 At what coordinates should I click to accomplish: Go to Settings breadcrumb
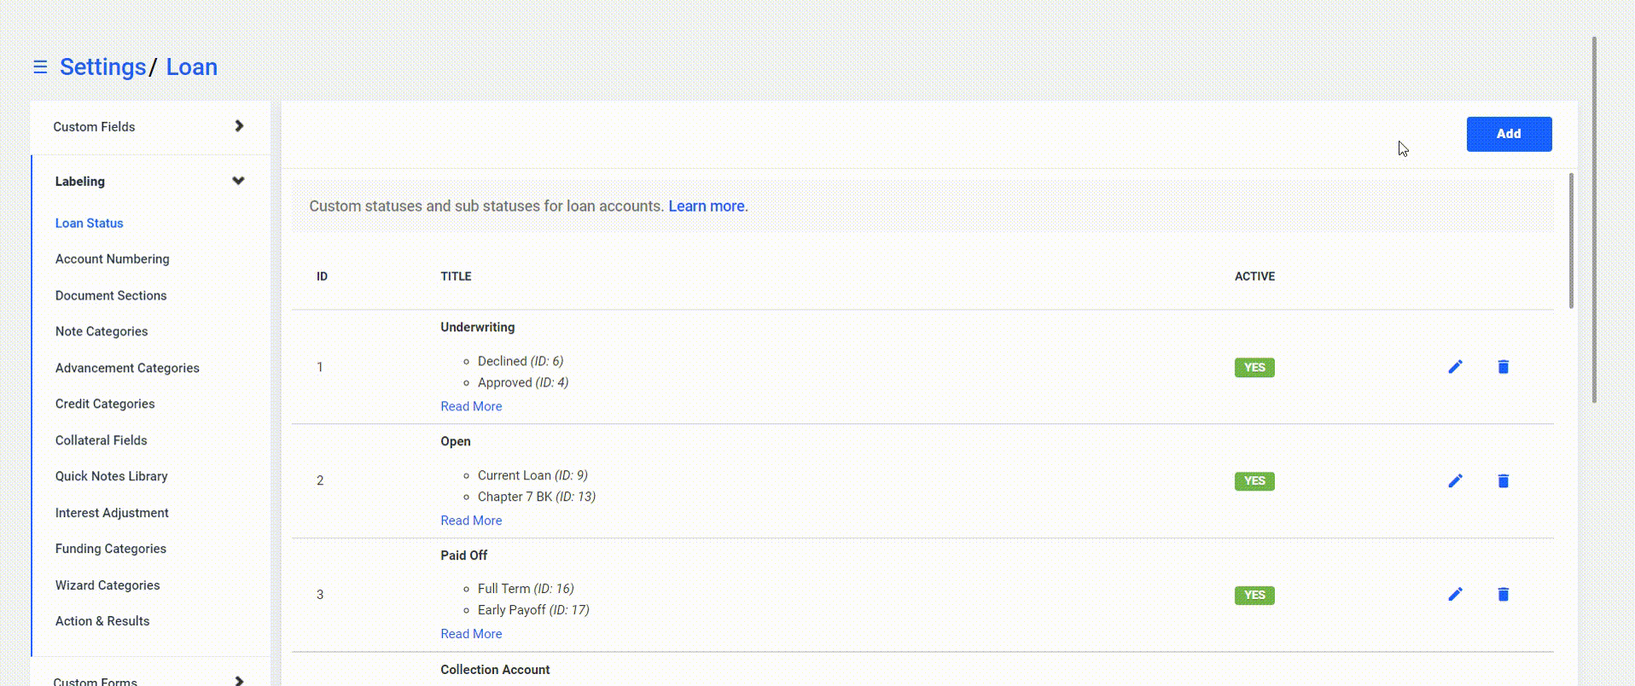coord(102,67)
